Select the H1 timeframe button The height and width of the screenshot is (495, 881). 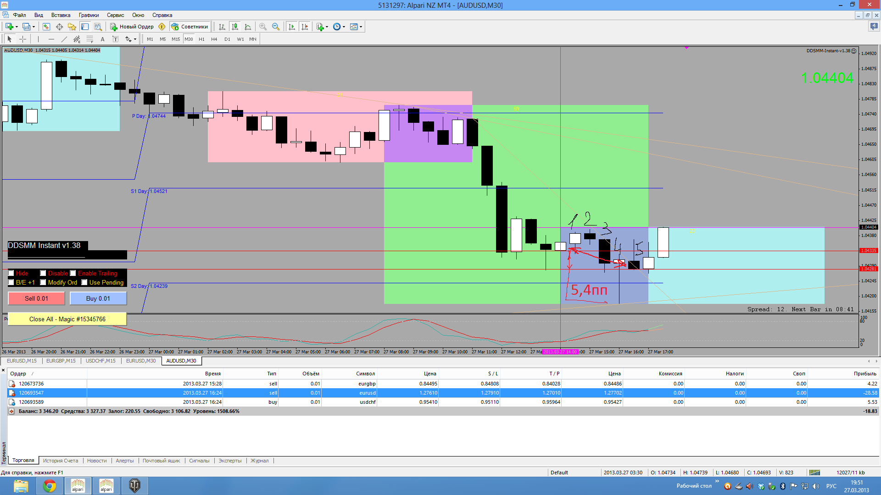coord(201,39)
